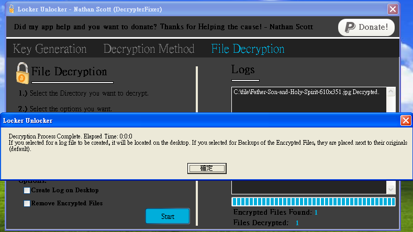Close the Locker Unlocker message dialog
Screen dimensions: 413x232
406,121
